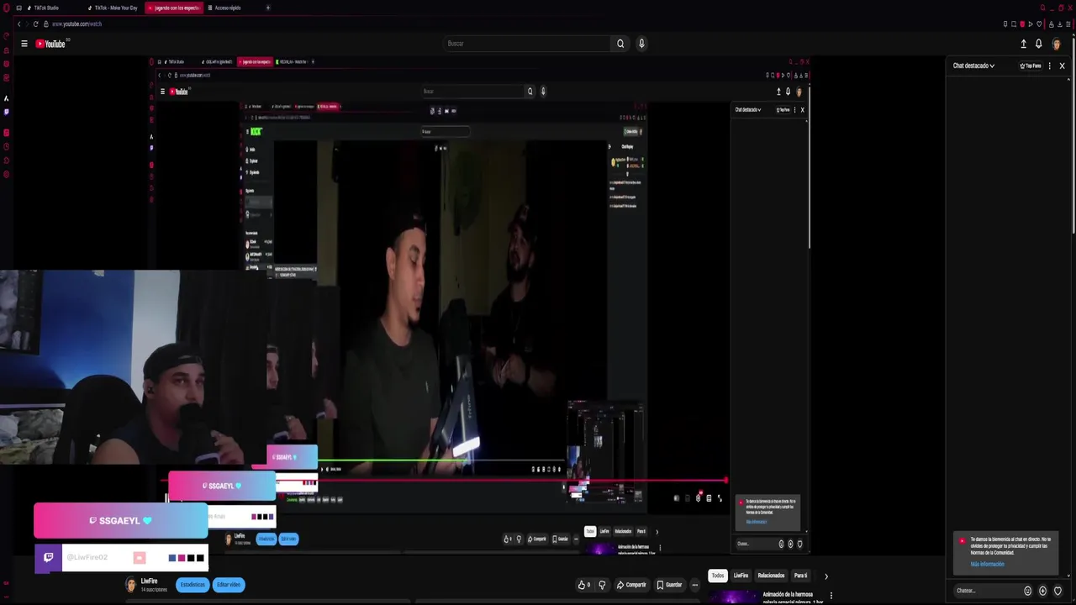
Task: Open the account avatar menu in the YouTube header
Action: 1057,44
